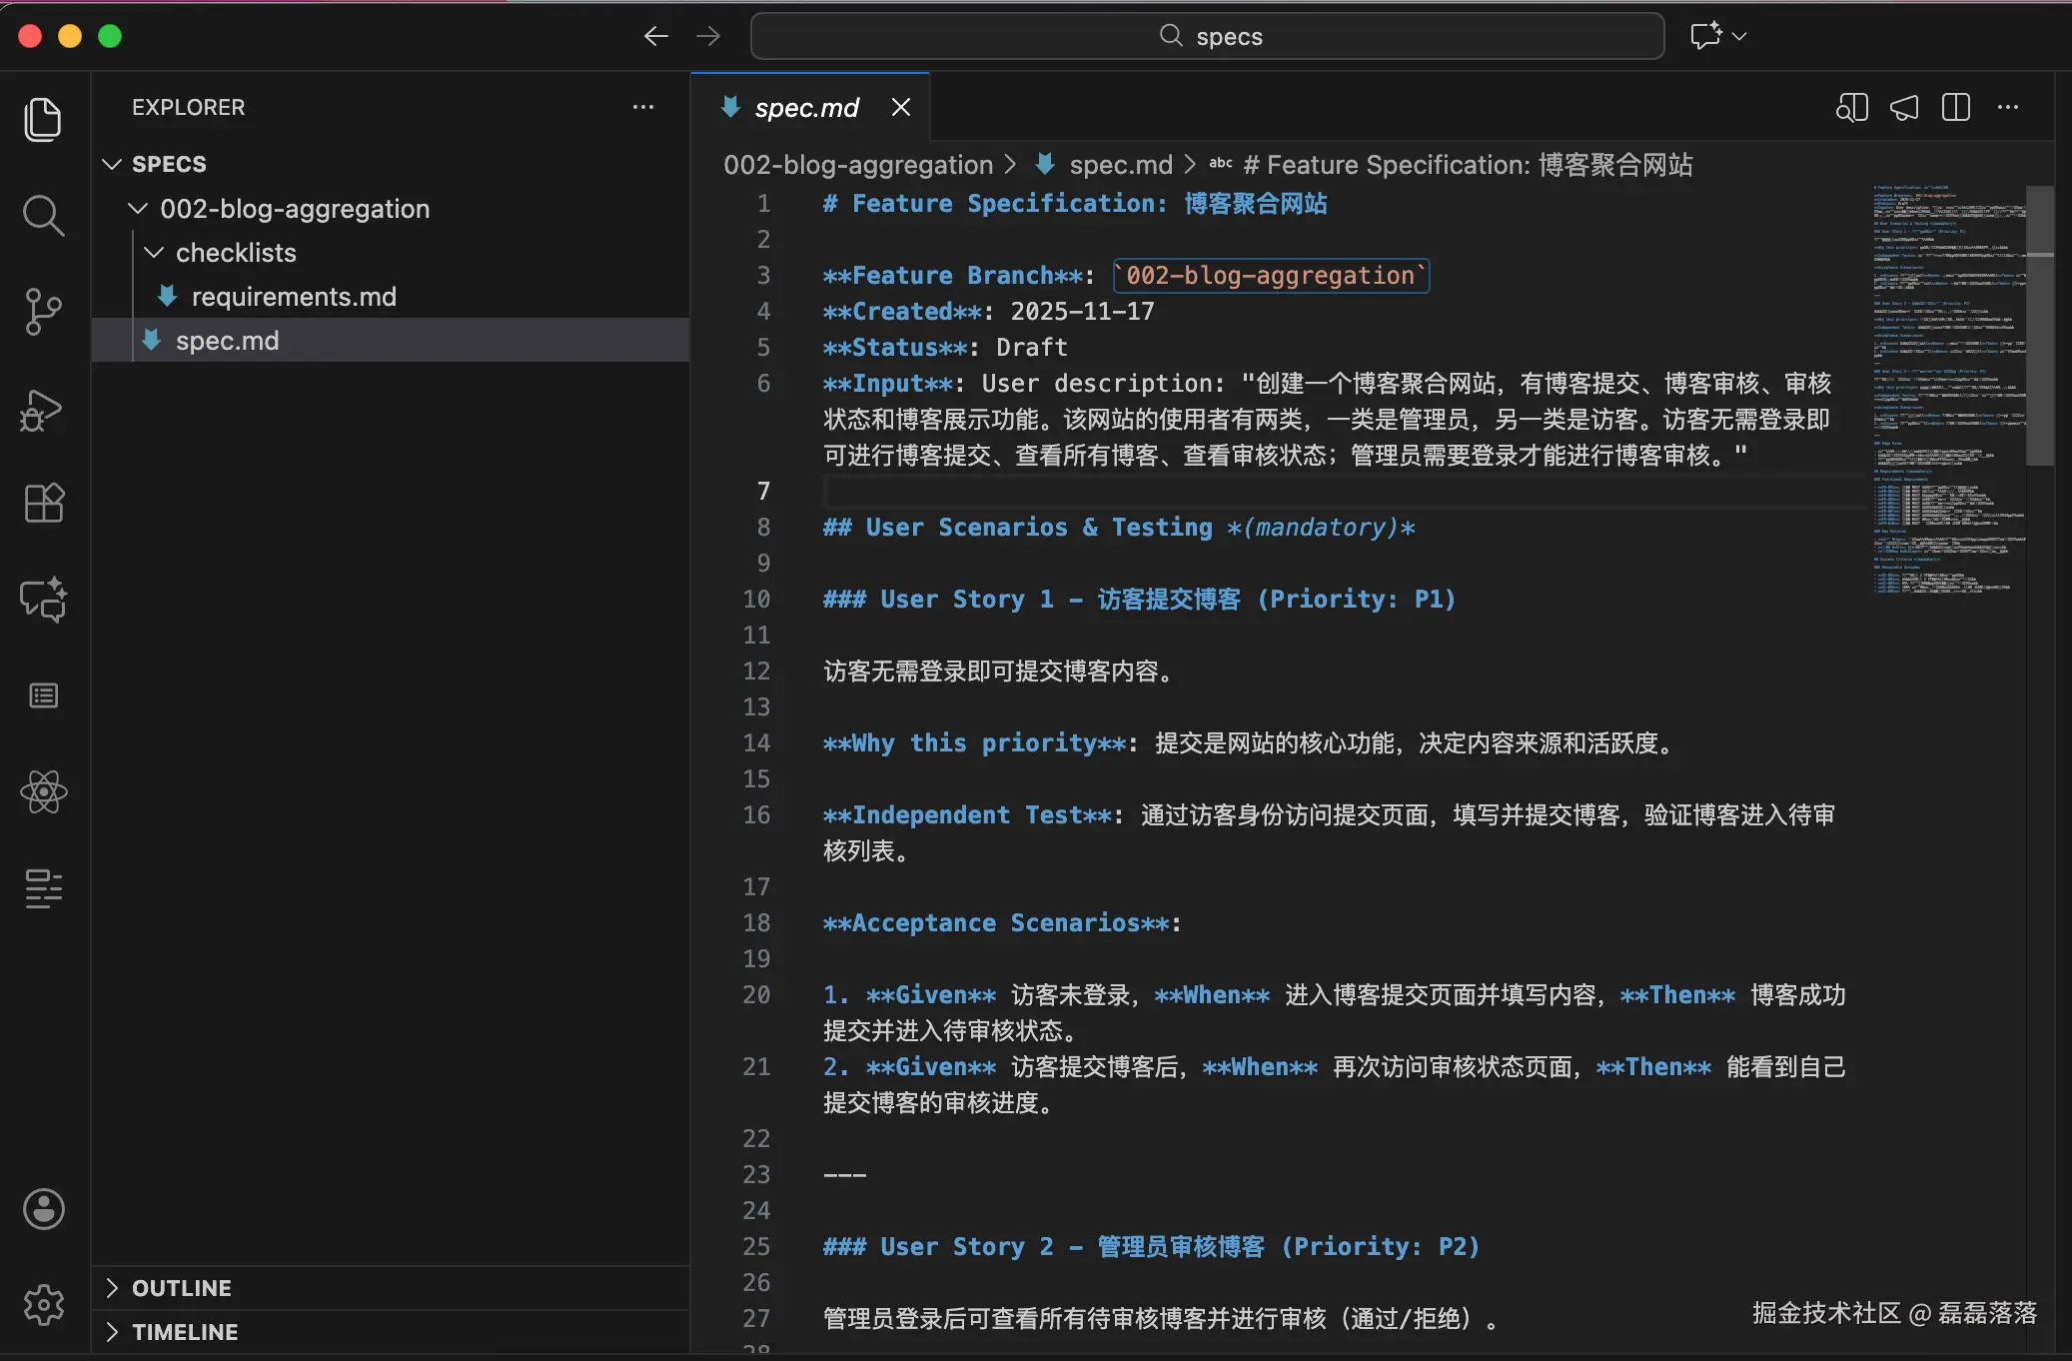Split the editor right
The height and width of the screenshot is (1361, 2072).
pos(1955,107)
